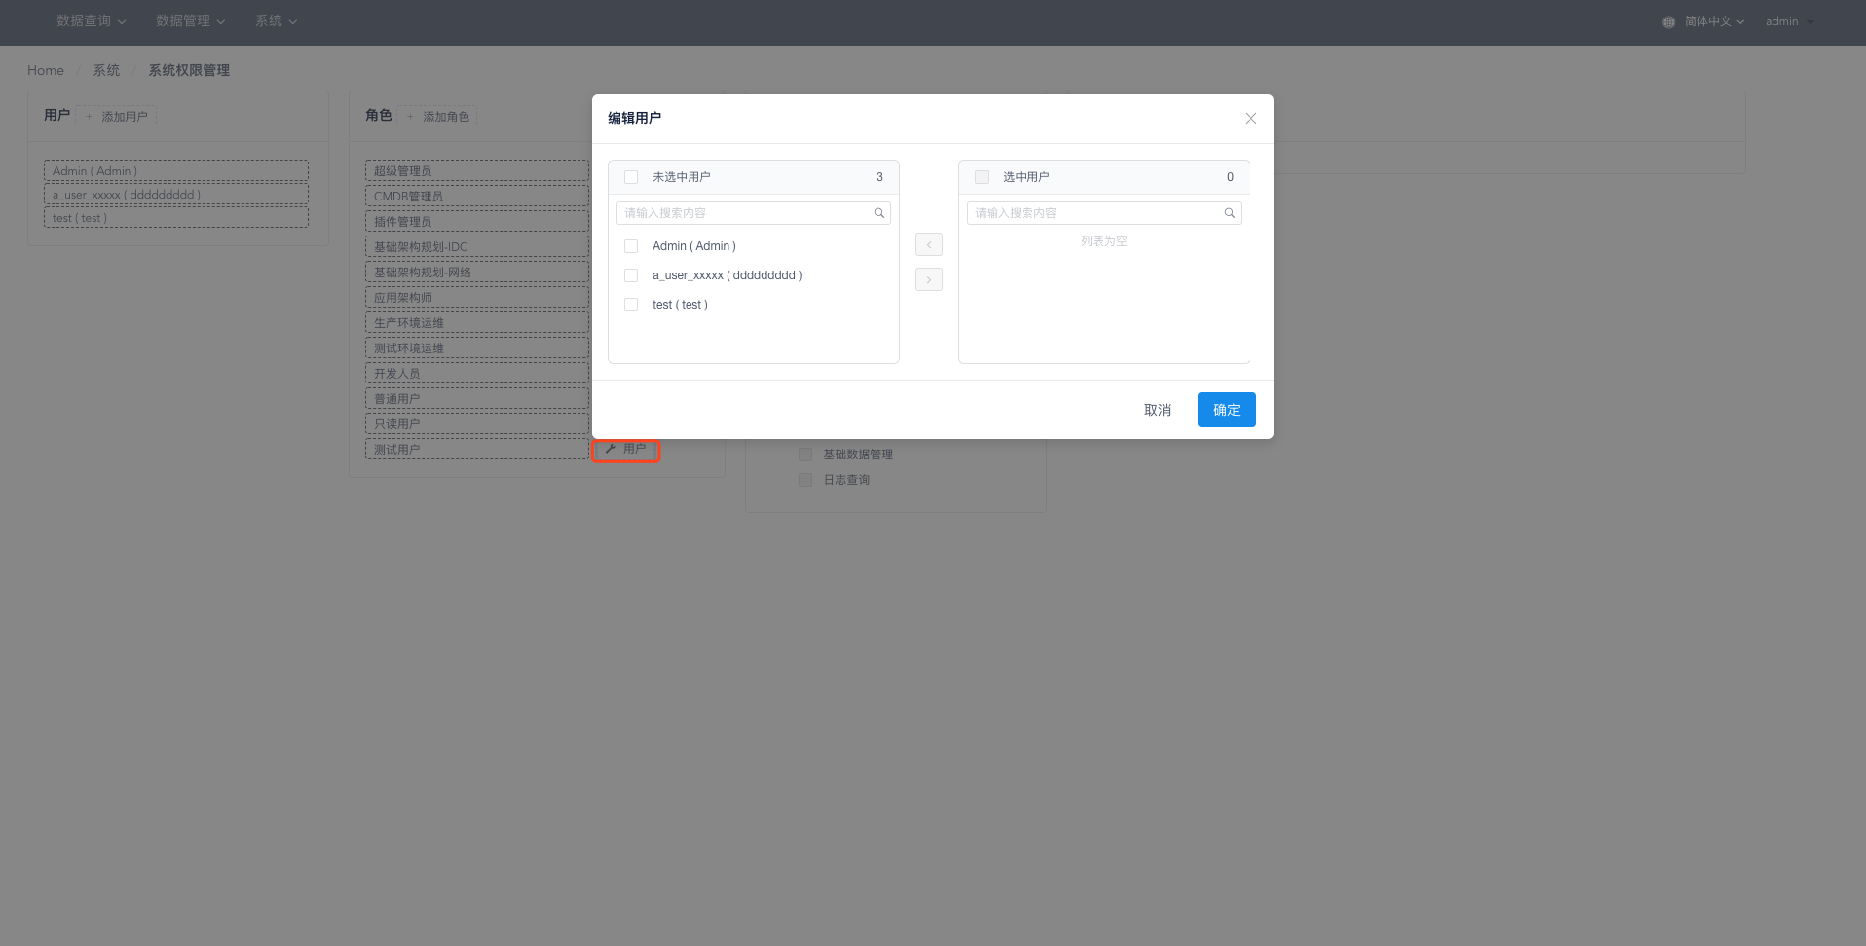1866x946 pixels.
Task: Click the search magnifier in 未选中用户 panel
Action: (878, 213)
